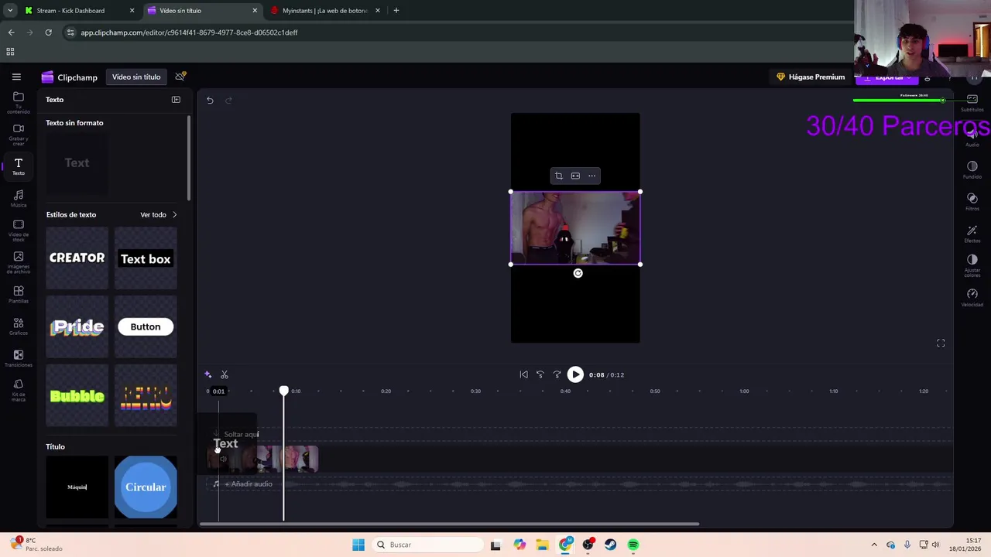Toggle fullscreen preview
991x557 pixels.
941,343
